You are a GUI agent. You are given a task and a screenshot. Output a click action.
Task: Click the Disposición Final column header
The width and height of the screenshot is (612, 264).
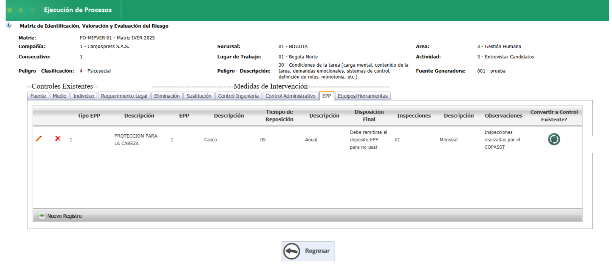[369, 116]
